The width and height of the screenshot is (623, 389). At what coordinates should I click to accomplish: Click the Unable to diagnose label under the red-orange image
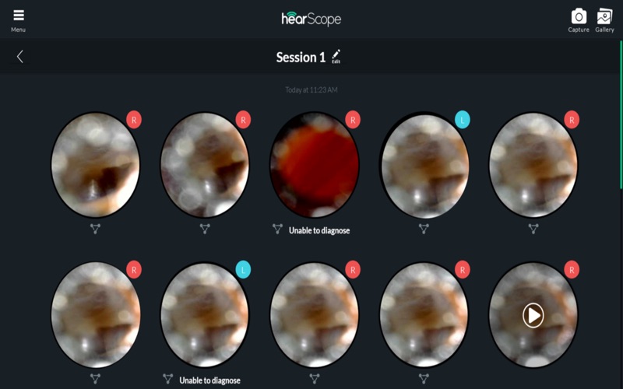(x=319, y=230)
